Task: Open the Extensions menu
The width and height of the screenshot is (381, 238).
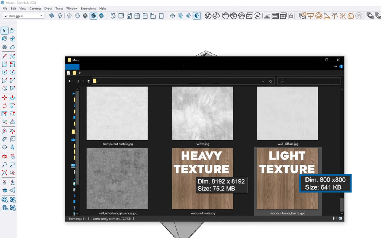Action: pyautogui.click(x=88, y=8)
